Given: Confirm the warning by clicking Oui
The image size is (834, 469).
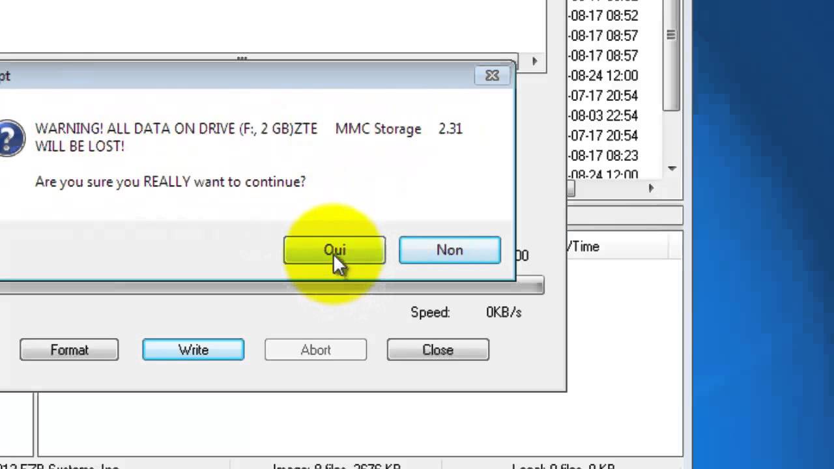Looking at the screenshot, I should pyautogui.click(x=334, y=250).
